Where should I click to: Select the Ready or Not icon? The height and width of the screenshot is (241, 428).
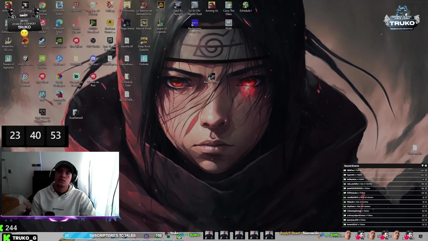(x=212, y=78)
